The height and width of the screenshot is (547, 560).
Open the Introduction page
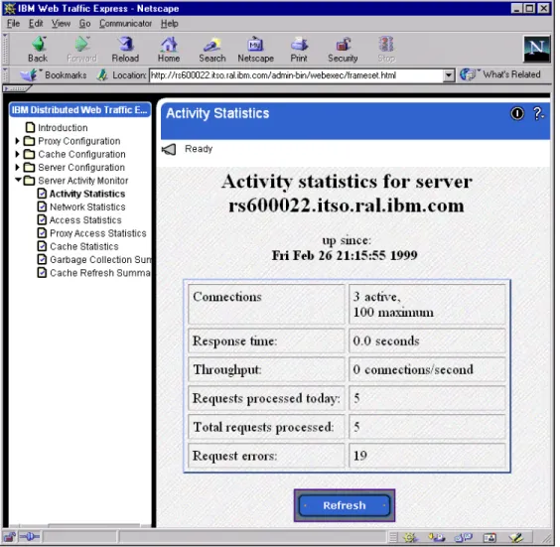(63, 127)
